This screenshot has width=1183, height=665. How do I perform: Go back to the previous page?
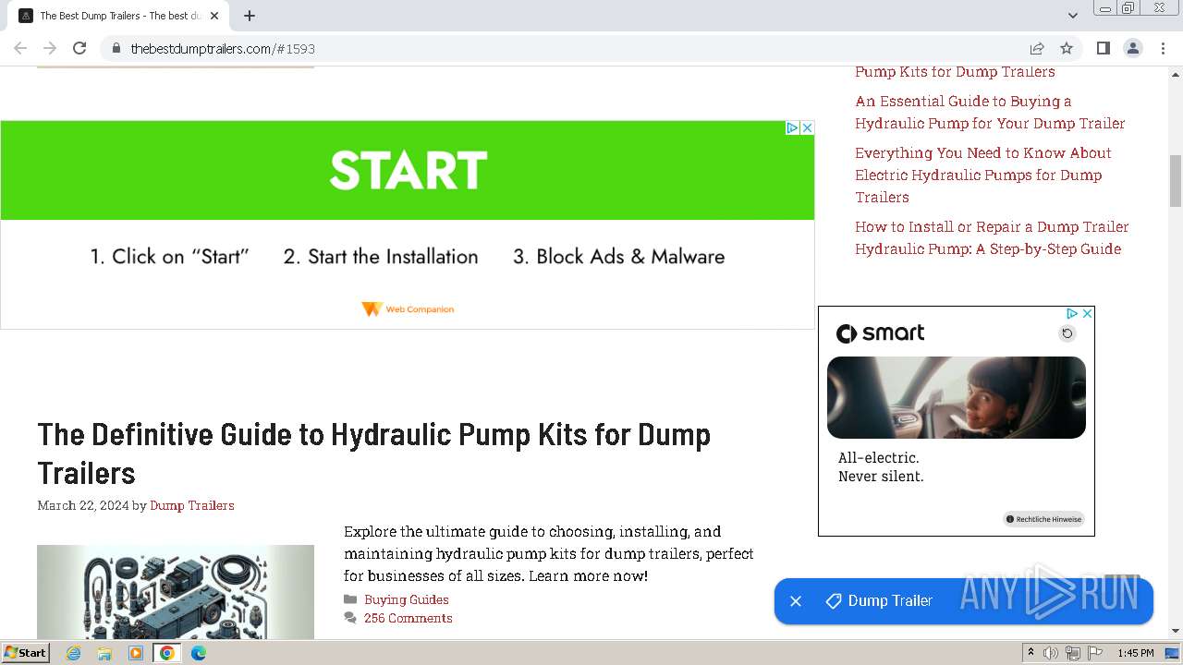point(20,48)
